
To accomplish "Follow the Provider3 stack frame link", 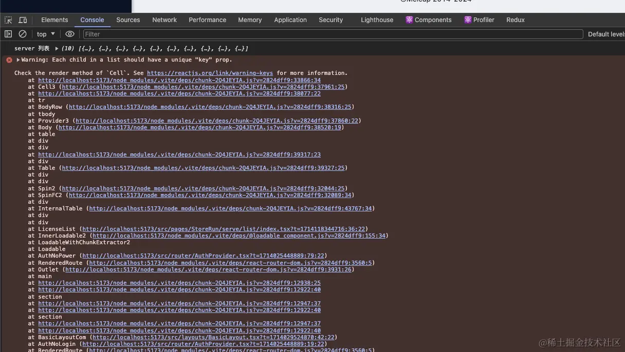I will point(217,121).
